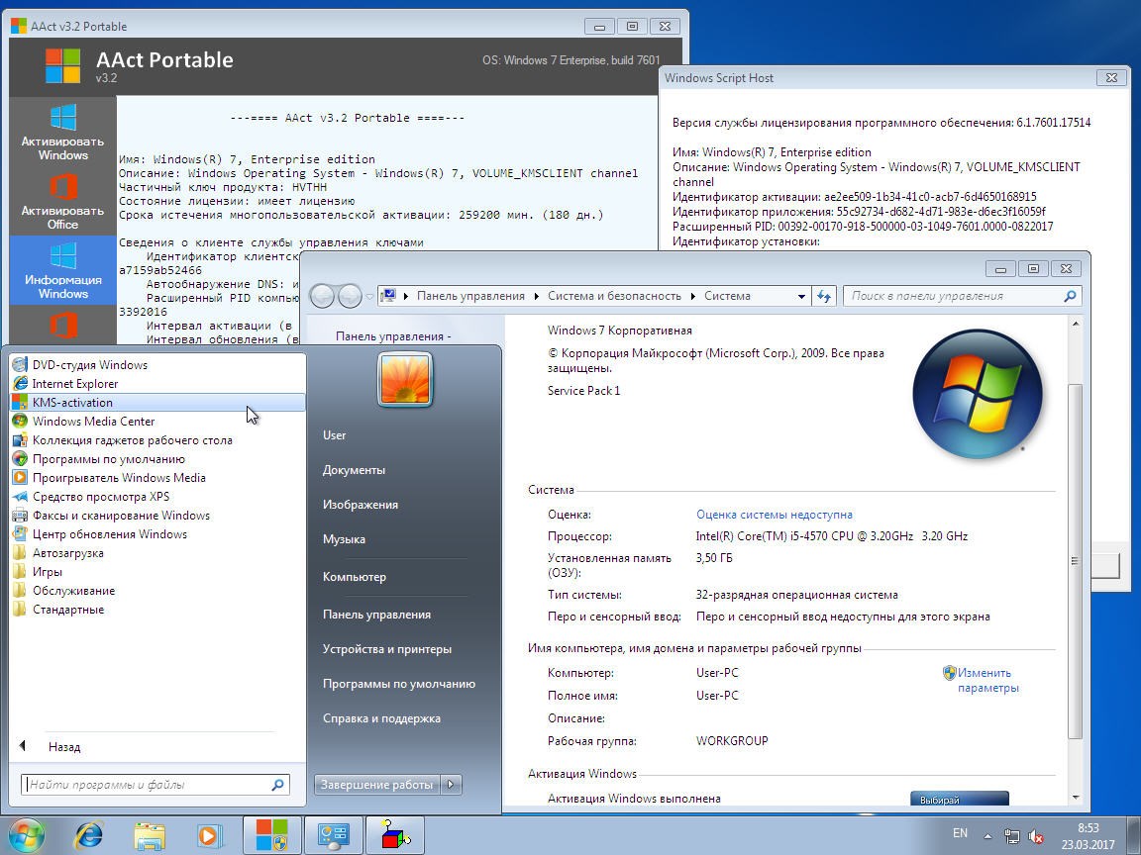This screenshot has width=1141, height=855.
Task: Open Центр обновления Windows in Start menu
Action: tap(156, 534)
